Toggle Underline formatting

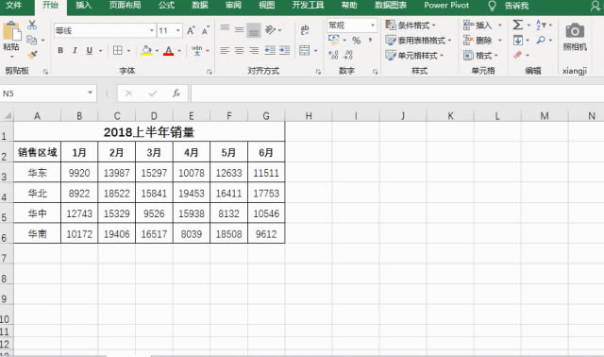click(90, 50)
